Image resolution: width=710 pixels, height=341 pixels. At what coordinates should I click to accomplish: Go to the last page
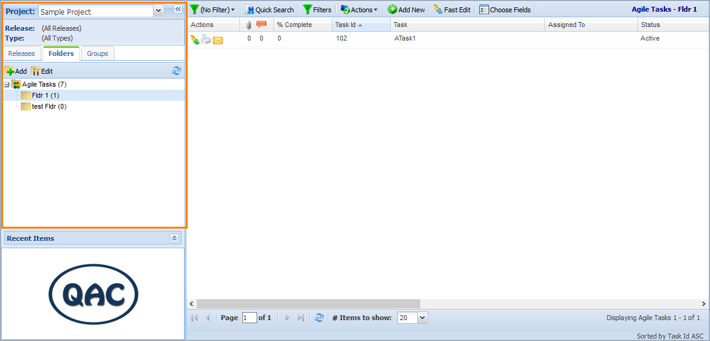pos(300,318)
